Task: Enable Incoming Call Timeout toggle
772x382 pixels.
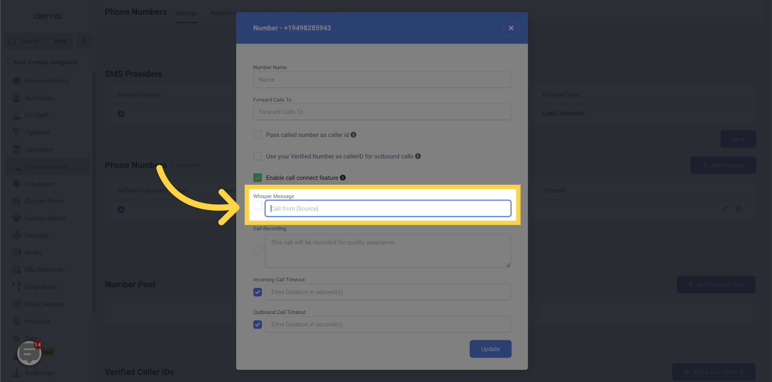Action: coord(257,292)
